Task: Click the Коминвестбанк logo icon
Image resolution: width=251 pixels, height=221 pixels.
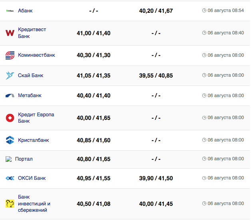Action: pos(10,55)
